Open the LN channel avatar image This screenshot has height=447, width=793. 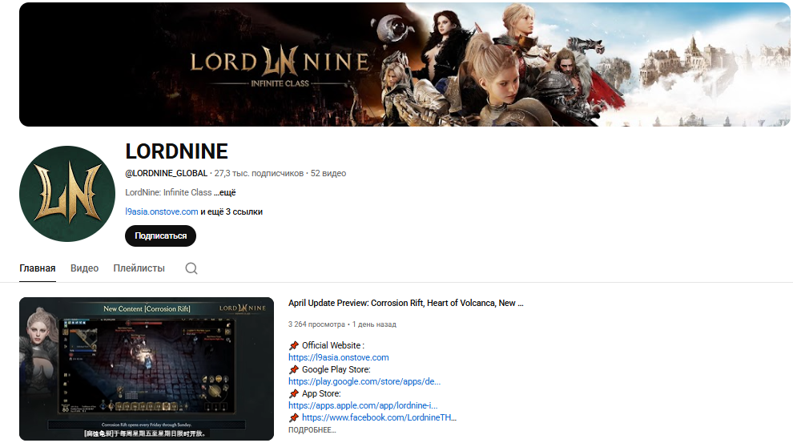coord(67,194)
